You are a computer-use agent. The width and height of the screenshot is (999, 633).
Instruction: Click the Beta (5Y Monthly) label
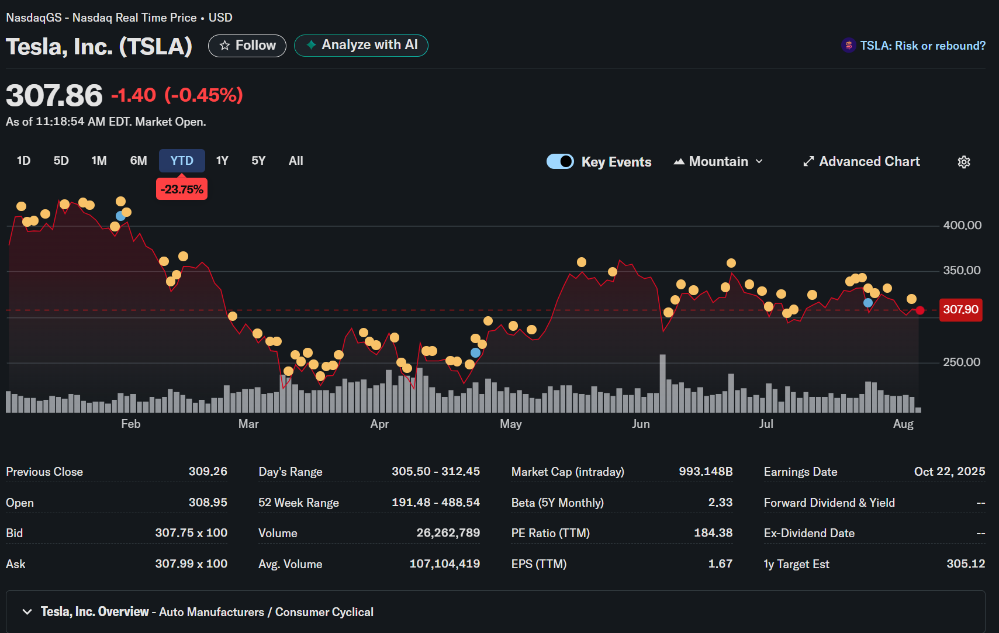(x=558, y=503)
